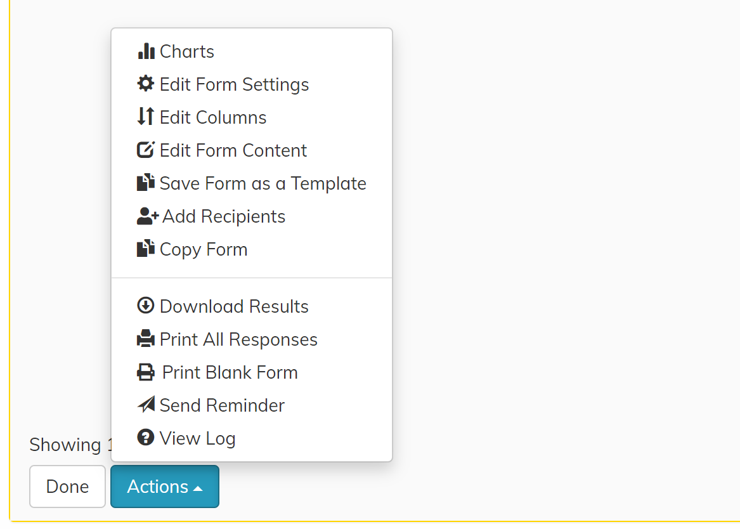Click the gear icon for Edit Form Settings
Screen dimensions: 740x529
point(146,84)
